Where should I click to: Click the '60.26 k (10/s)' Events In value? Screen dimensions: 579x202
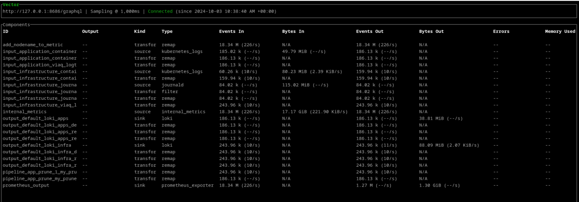pyautogui.click(x=239, y=71)
